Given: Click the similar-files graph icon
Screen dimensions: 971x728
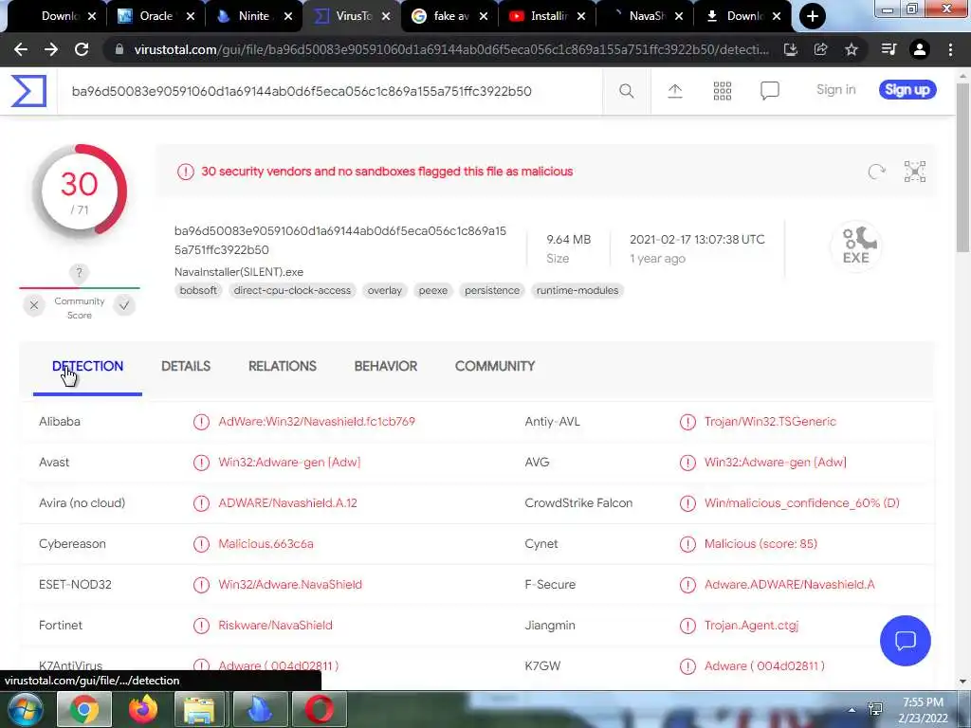Looking at the screenshot, I should [915, 172].
